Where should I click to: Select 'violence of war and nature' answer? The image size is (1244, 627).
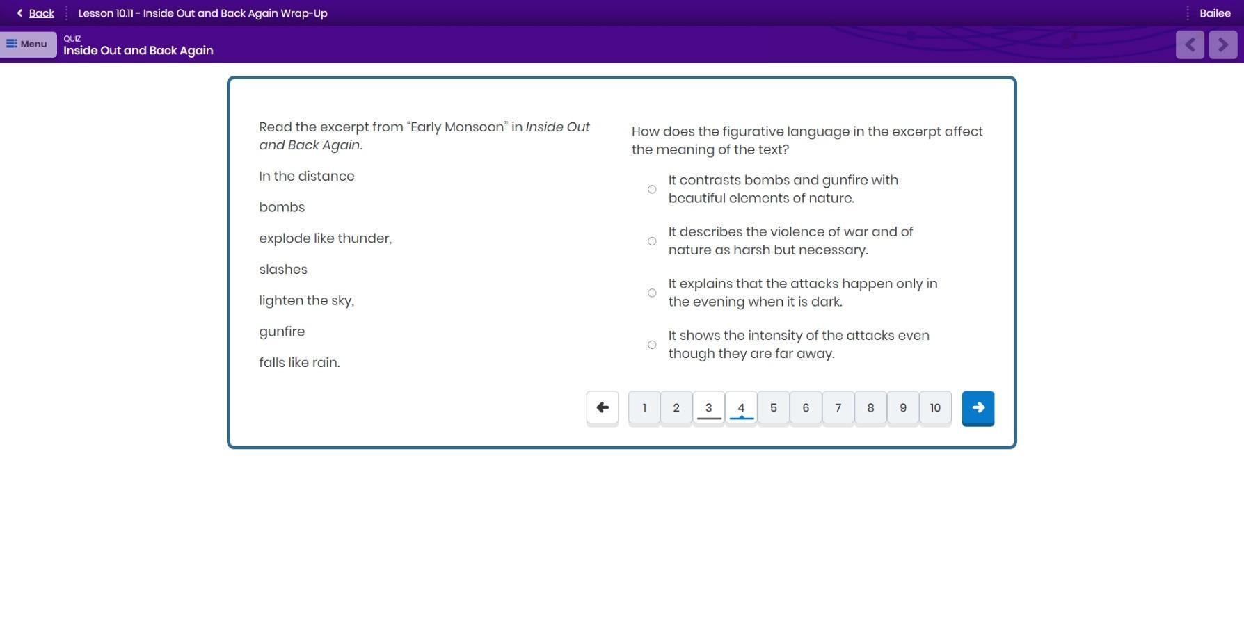point(652,241)
